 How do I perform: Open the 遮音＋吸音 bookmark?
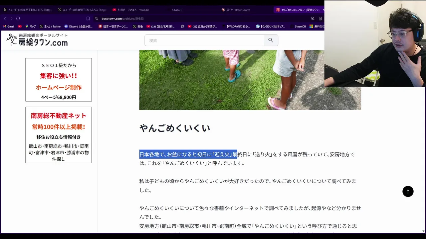[113, 26]
